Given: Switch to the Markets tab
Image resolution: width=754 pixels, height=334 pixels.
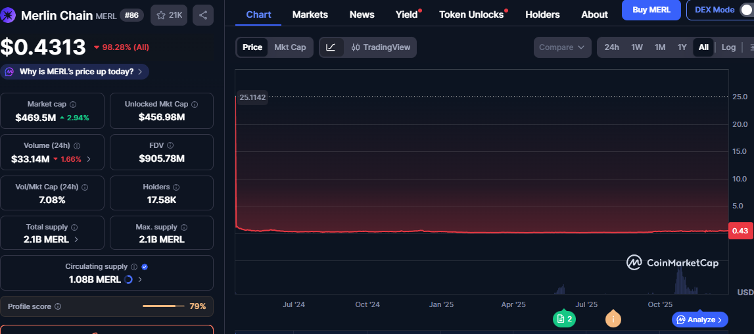Looking at the screenshot, I should tap(310, 14).
